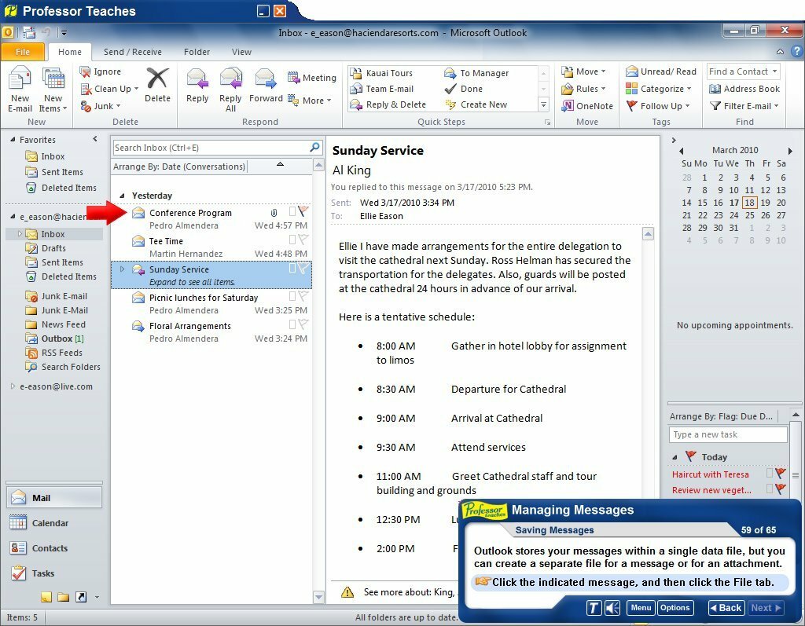805x626 pixels.
Task: Open the Categorize dropdown
Action: tap(659, 89)
